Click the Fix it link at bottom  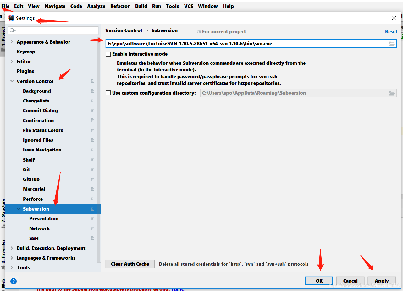[178, 289]
